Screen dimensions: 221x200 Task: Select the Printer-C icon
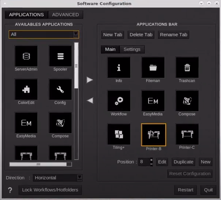(187, 134)
